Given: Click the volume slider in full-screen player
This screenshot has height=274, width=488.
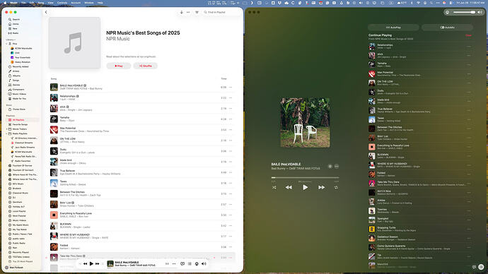Looking at the screenshot, I should pyautogui.click(x=464, y=12).
